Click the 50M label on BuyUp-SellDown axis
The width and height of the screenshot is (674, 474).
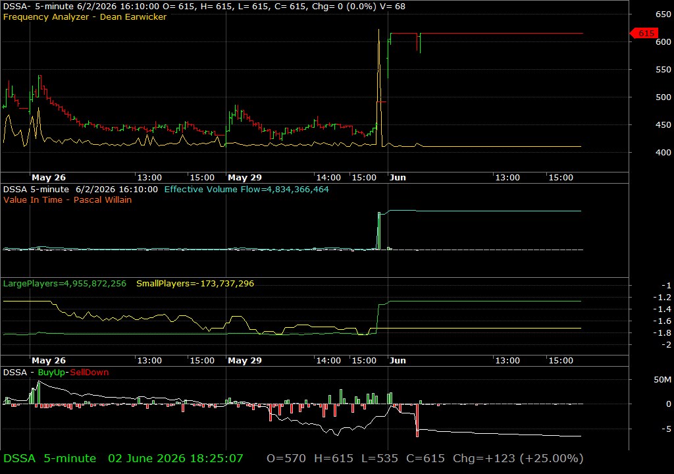[x=662, y=379]
